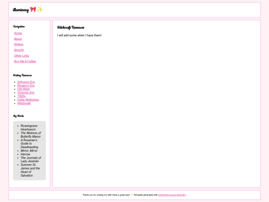269x202 pixels.
Task: Open the Arthurian Era romance link
Action: coord(26,82)
